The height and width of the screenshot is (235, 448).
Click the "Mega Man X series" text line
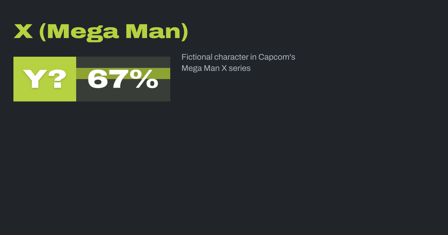pyautogui.click(x=216, y=68)
